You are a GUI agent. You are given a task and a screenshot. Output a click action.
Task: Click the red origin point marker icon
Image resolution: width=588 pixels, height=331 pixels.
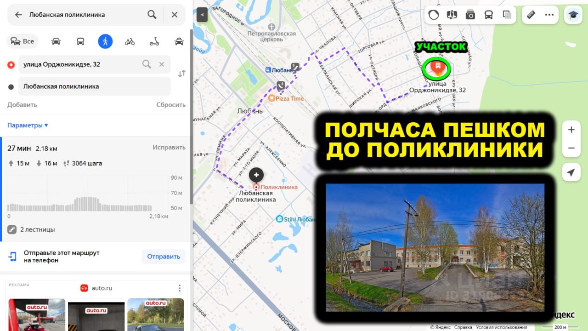11,65
